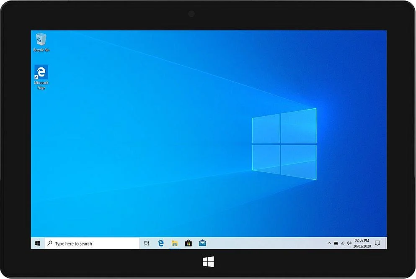Screen dimensions: 416x279
Task: Click the search magnifier icon in the taskbar
Action: pyautogui.click(x=49, y=243)
